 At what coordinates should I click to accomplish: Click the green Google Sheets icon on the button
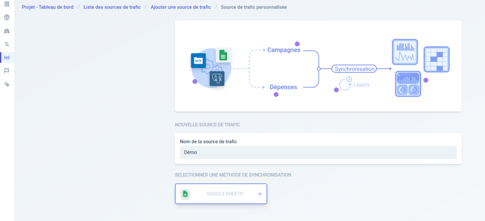coord(185,194)
